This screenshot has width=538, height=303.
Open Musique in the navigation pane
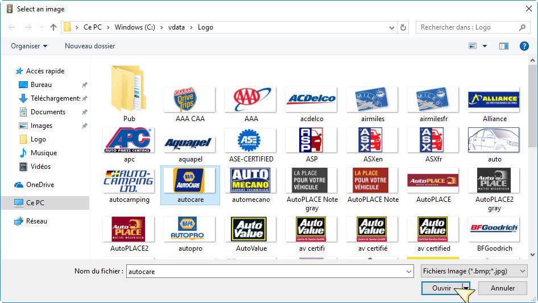coord(44,153)
